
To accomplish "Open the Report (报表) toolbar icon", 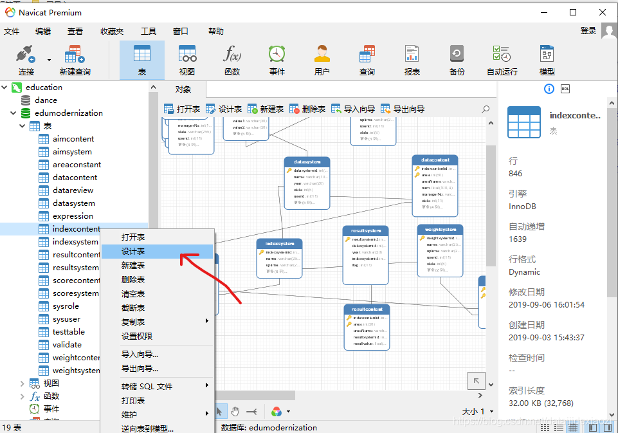I will coord(412,60).
